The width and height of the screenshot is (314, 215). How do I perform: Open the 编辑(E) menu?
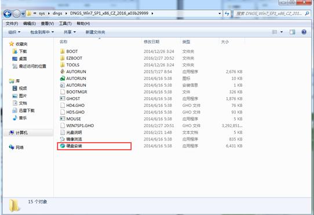point(30,24)
